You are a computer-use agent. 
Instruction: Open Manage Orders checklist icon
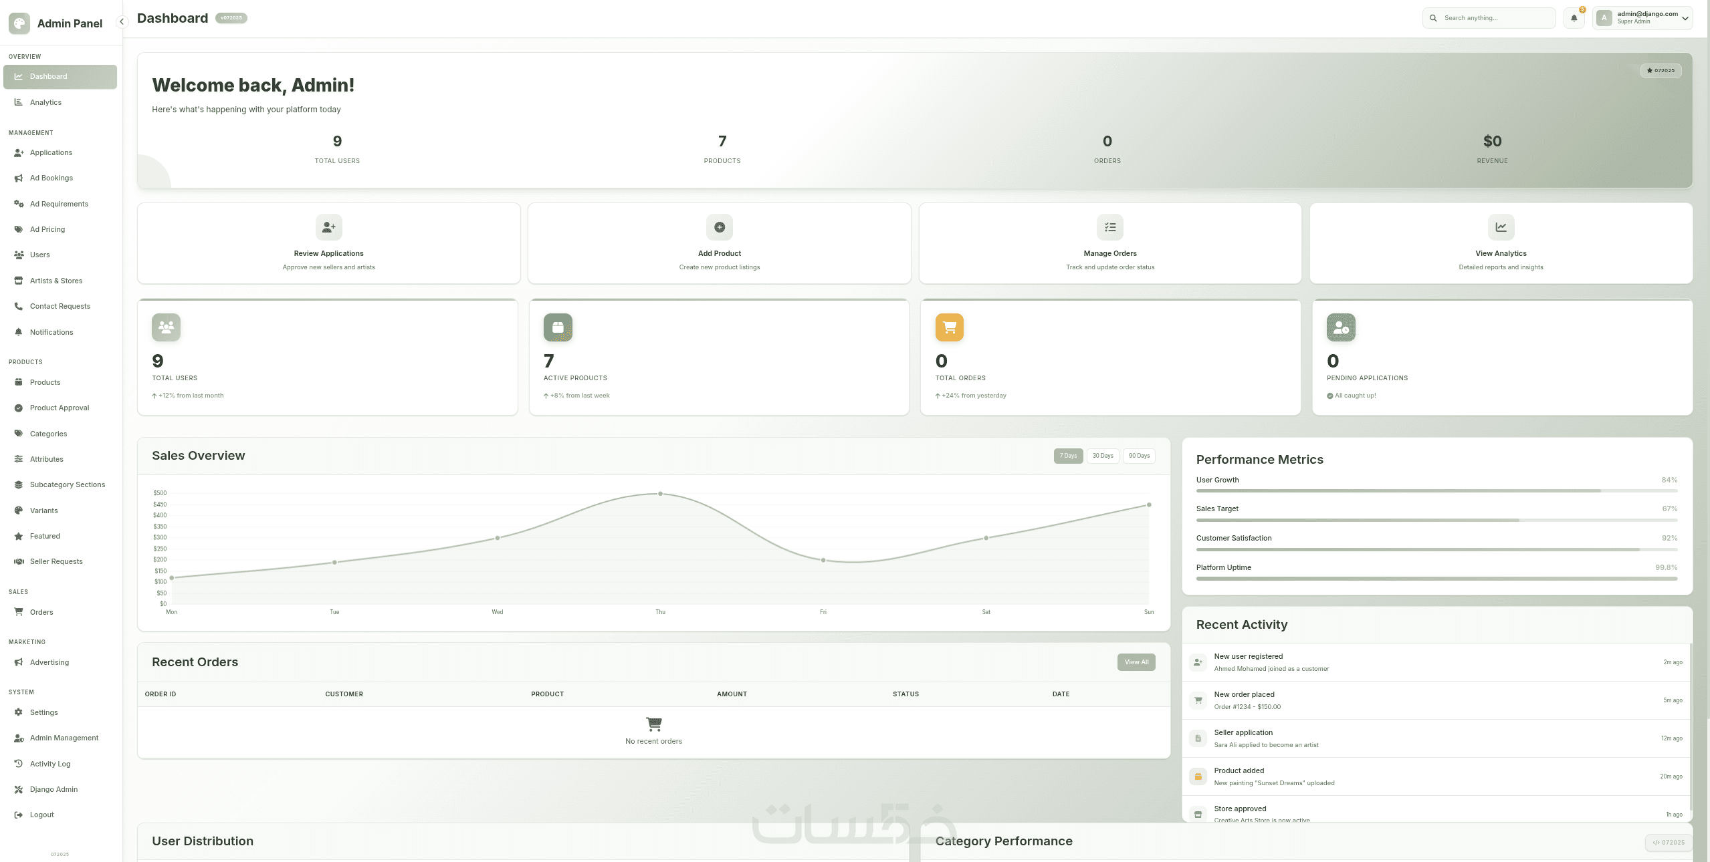(x=1109, y=227)
